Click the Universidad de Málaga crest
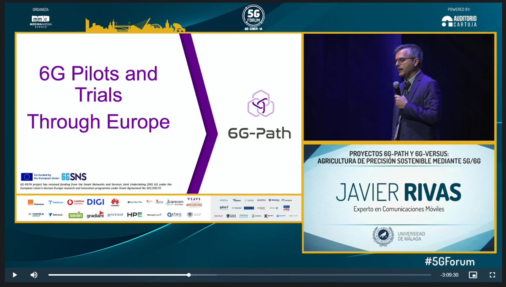The image size is (506, 287). coord(383,236)
